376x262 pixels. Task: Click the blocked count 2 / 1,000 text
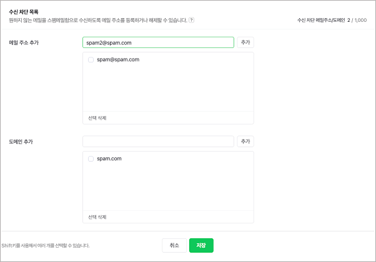point(357,20)
